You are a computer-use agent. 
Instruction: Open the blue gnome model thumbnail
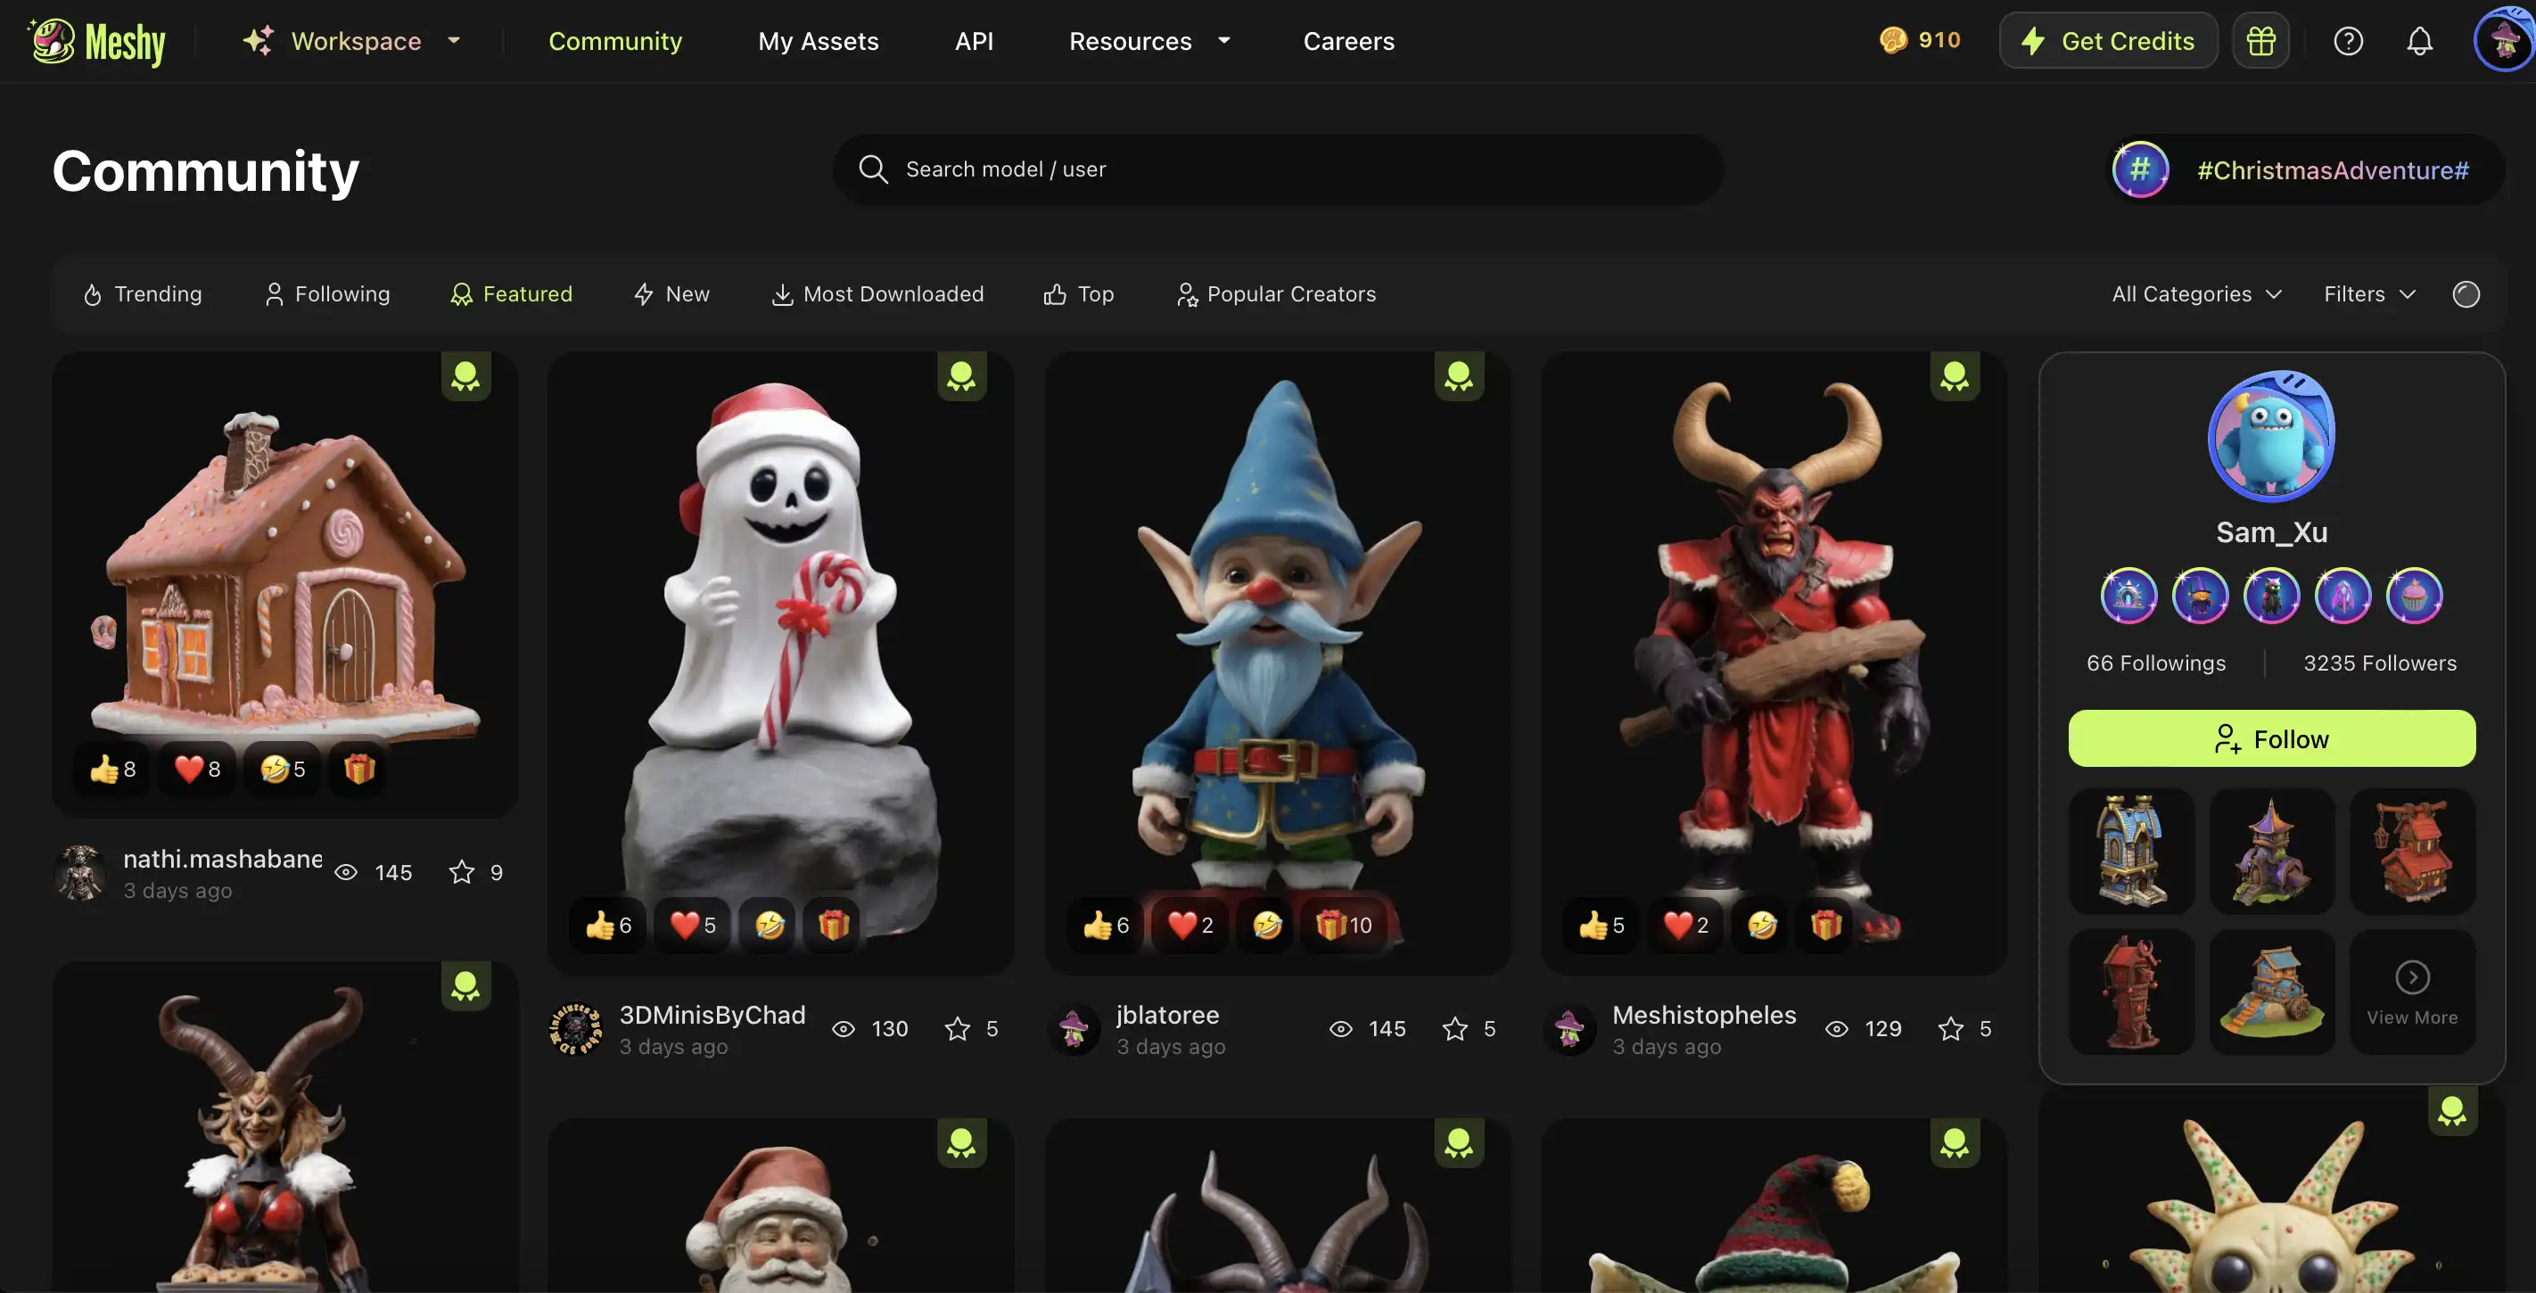point(1277,663)
